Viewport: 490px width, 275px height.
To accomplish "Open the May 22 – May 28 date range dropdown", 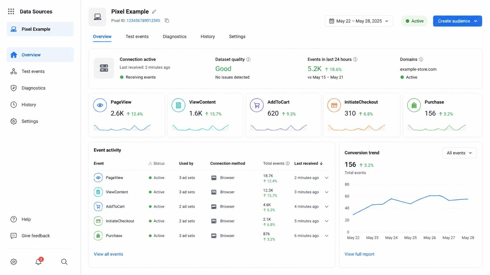I will [x=359, y=21].
